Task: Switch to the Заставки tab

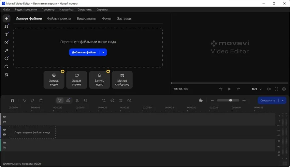Action: point(124,19)
